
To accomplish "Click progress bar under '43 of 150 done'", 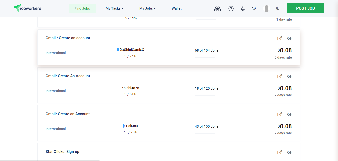I will (x=205, y=134).
